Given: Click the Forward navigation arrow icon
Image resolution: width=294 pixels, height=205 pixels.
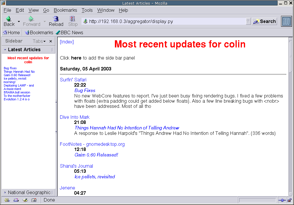Looking at the screenshot, I should point(31,19).
